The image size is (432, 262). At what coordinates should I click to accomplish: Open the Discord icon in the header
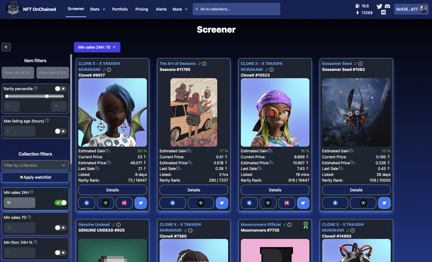coord(387,6)
